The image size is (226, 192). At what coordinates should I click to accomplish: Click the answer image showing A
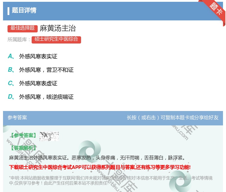[x=49, y=136]
